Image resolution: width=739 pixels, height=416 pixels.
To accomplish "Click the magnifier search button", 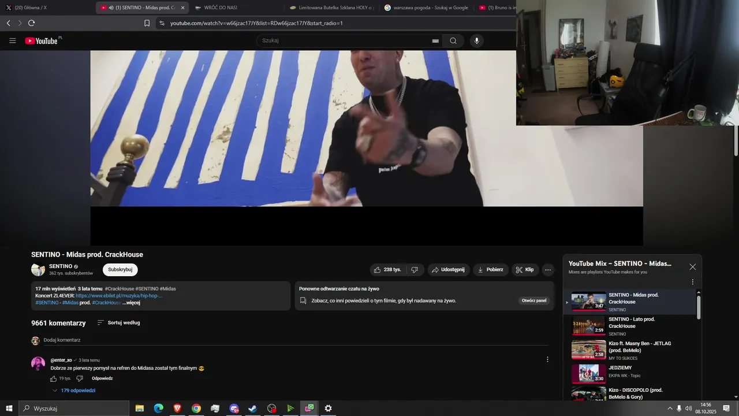I will (x=453, y=40).
